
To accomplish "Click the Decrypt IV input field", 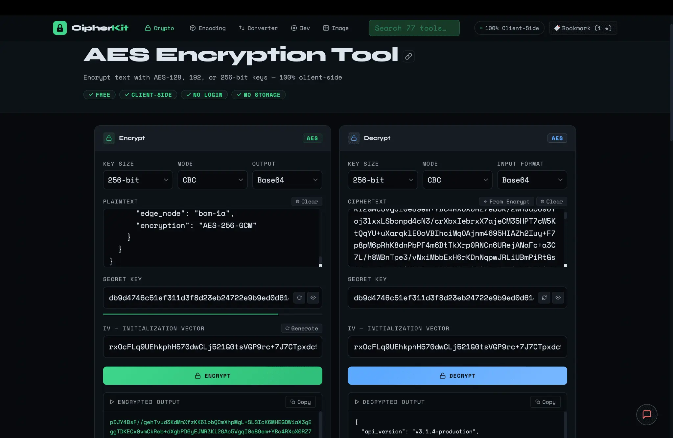I will click(457, 347).
